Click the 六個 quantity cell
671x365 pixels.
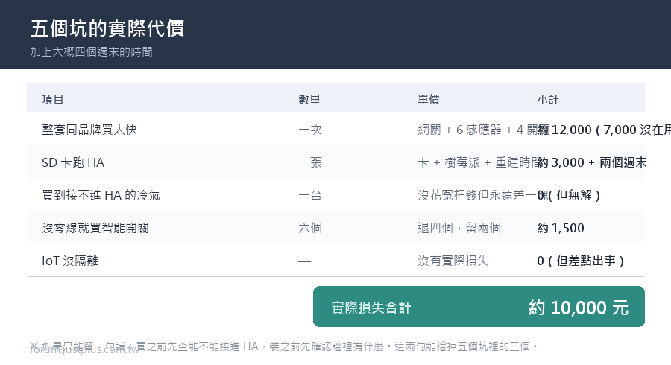coord(310,228)
